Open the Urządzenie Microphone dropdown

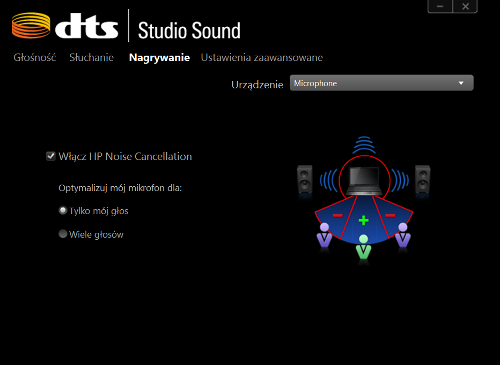(381, 83)
